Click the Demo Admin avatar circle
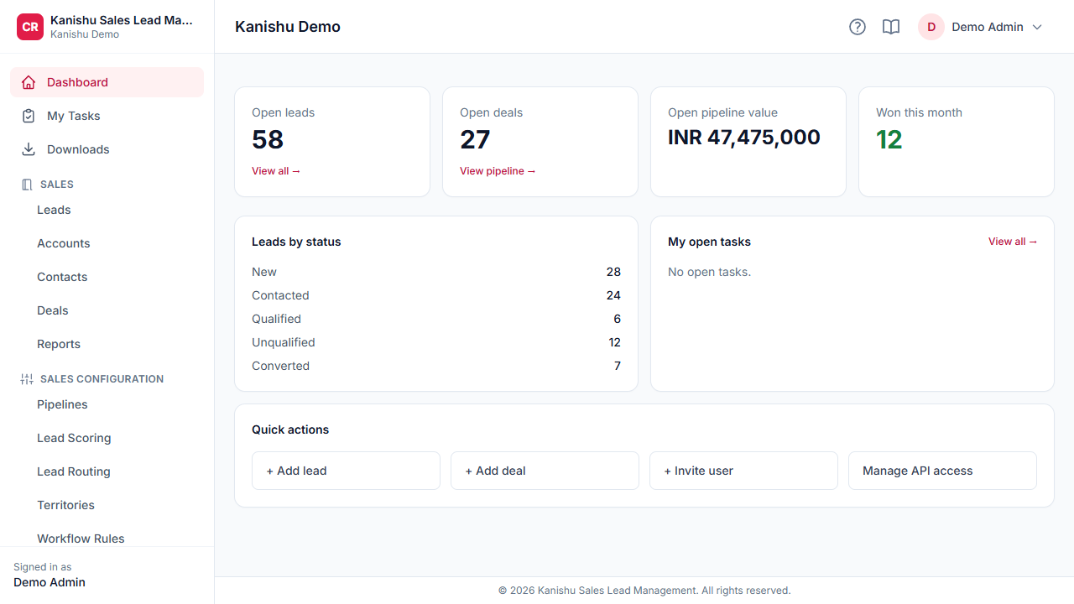Screen dimensions: 1074x604 (x=931, y=27)
